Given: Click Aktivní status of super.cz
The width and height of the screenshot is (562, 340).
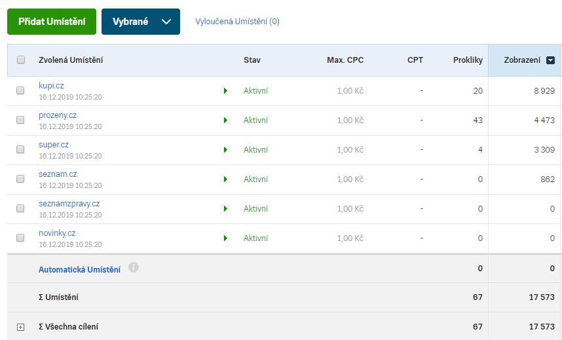Looking at the screenshot, I should pos(255,149).
